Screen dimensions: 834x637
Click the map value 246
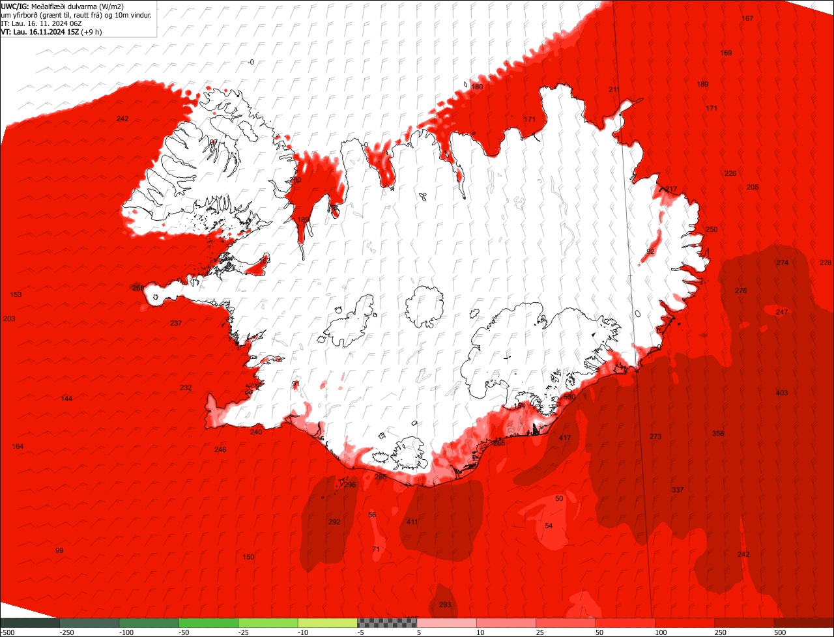tap(220, 449)
